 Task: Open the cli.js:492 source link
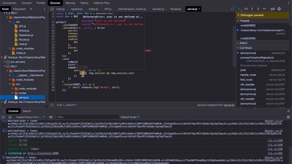(x=275, y=153)
